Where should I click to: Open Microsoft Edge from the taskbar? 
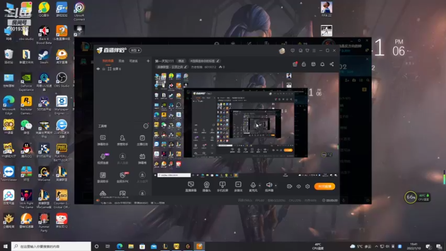pos(119,246)
